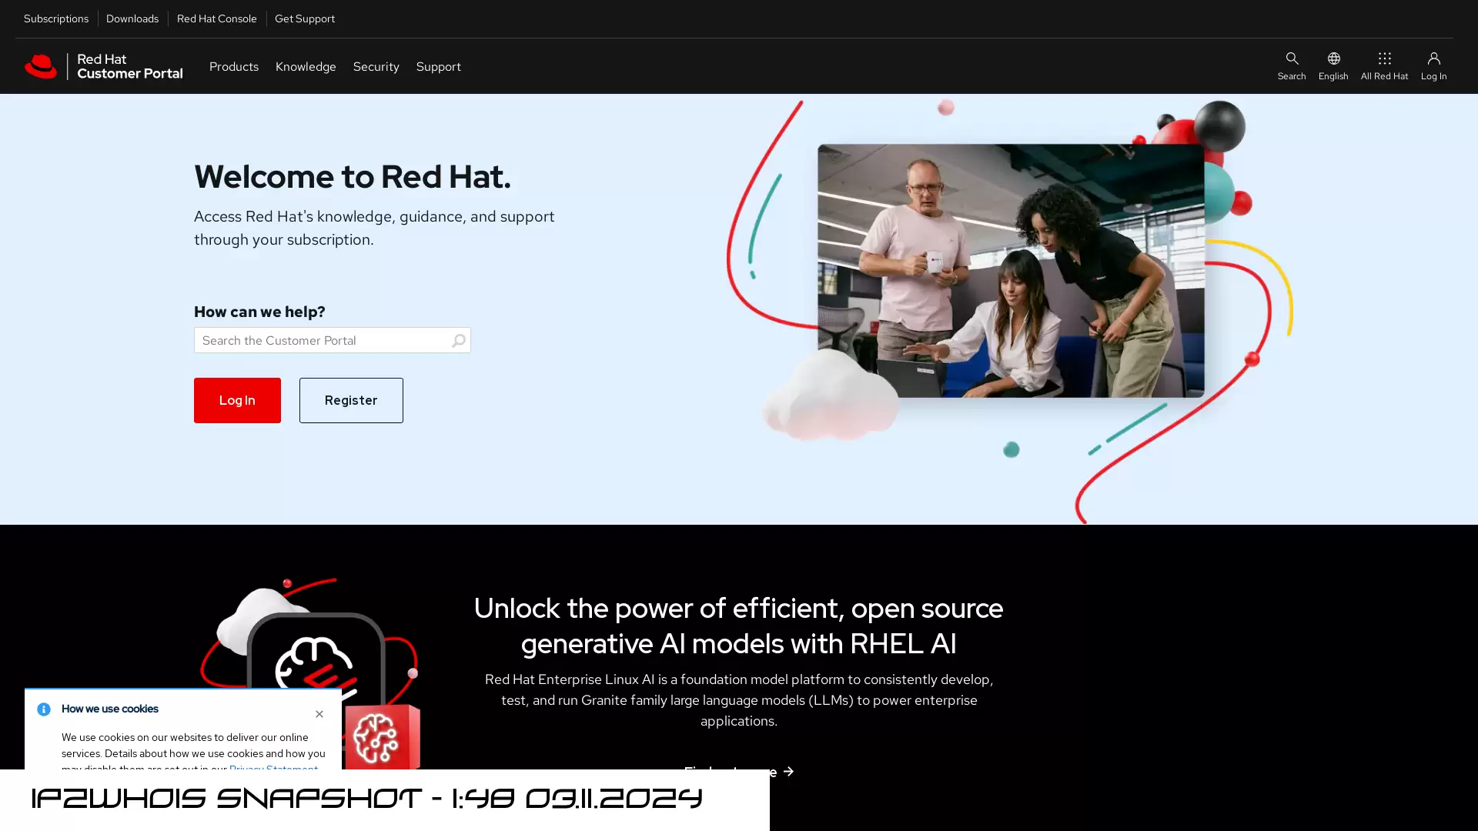1478x831 pixels.
Task: Click the red Log In button
Action: 237,400
